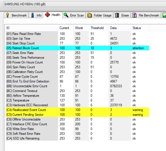Open the Error Scan tab
The width and height of the screenshot is (166, 151).
point(74,15)
